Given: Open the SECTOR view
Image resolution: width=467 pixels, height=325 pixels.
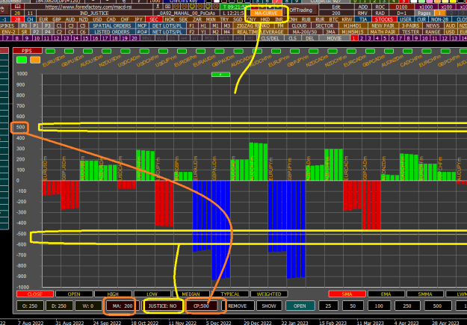Looking at the screenshot, I should [x=324, y=26].
